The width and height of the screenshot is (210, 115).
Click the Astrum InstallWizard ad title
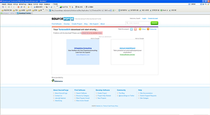[127, 48]
